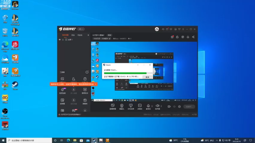Open the profile avatar in the title bar
Screen dimensions: 255x143
pos(157,29)
